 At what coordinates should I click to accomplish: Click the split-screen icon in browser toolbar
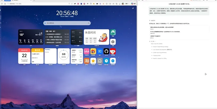pyautogui.click(x=110, y=4)
